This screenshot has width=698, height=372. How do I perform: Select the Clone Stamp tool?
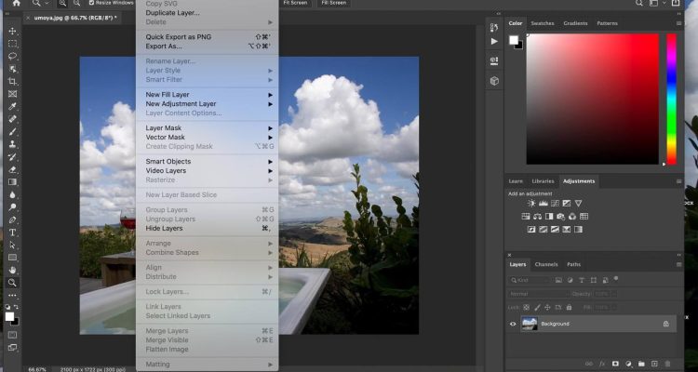point(12,144)
